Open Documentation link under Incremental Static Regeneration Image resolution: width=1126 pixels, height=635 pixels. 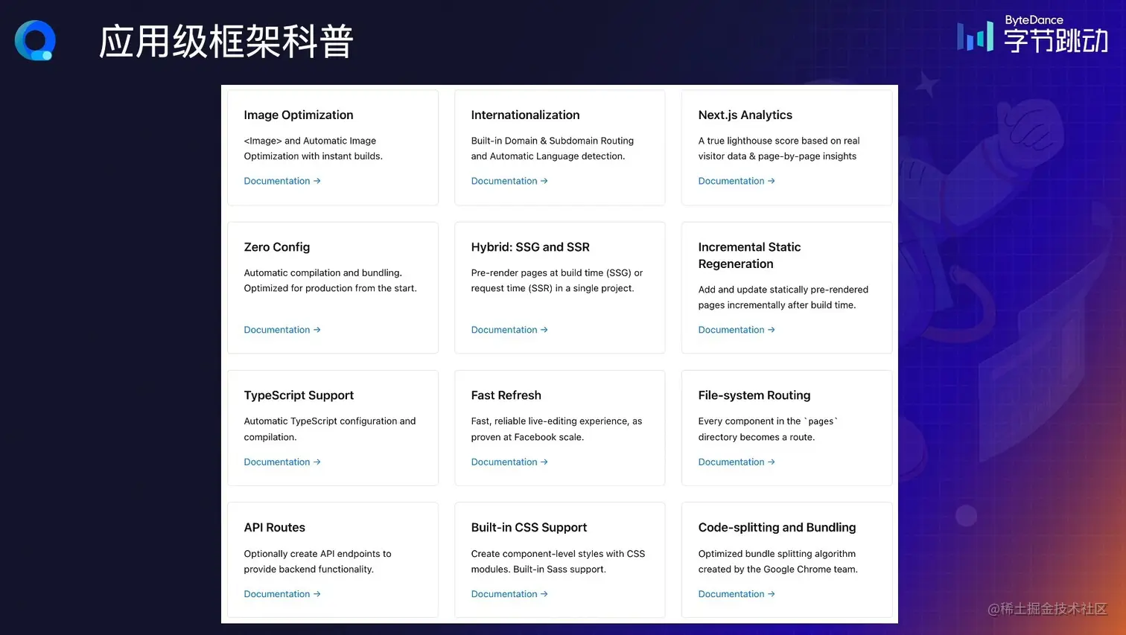point(737,330)
